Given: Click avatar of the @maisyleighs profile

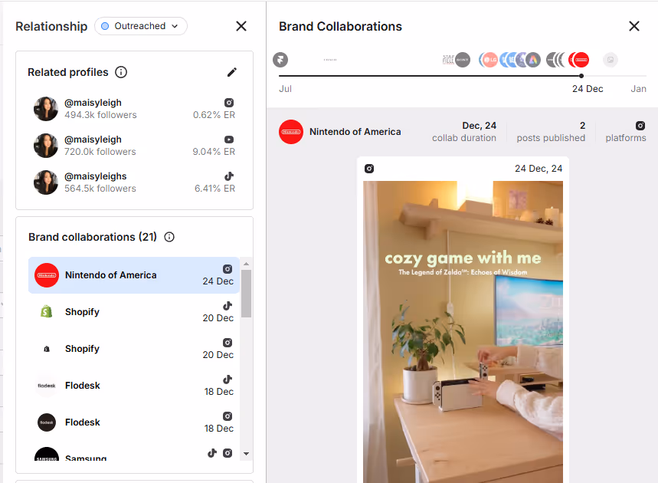Looking at the screenshot, I should pos(46,182).
